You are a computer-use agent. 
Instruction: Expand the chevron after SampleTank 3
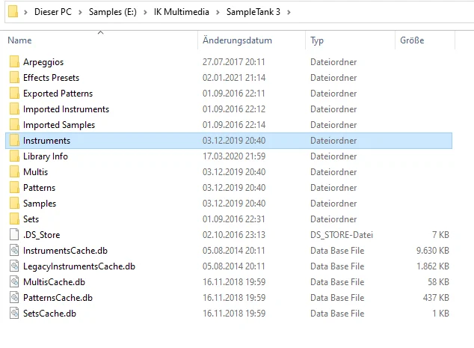click(x=289, y=12)
